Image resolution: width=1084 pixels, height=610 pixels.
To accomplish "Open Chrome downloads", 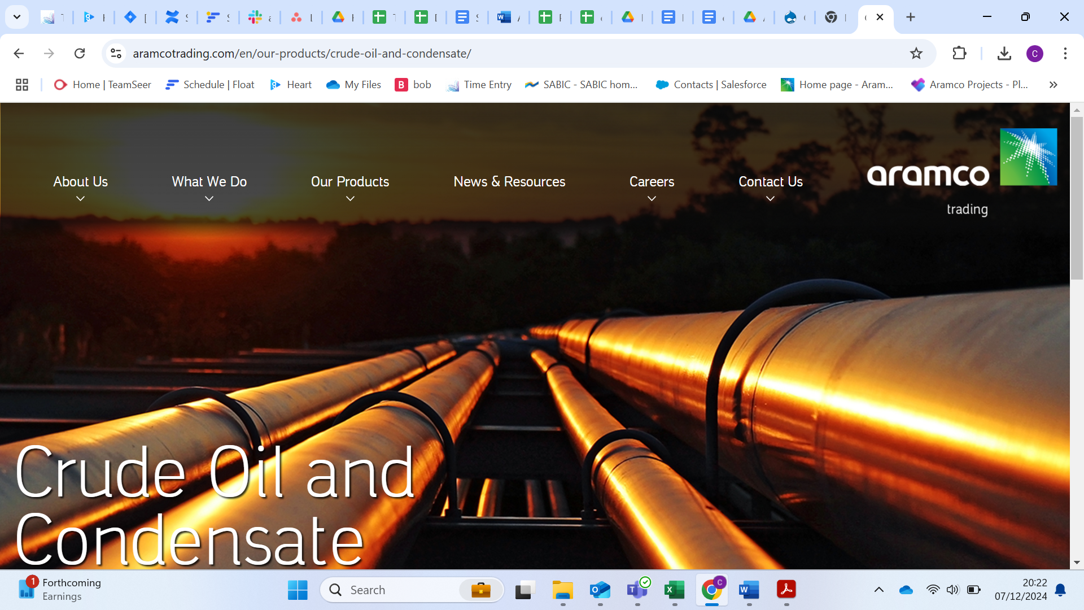I will click(1004, 54).
